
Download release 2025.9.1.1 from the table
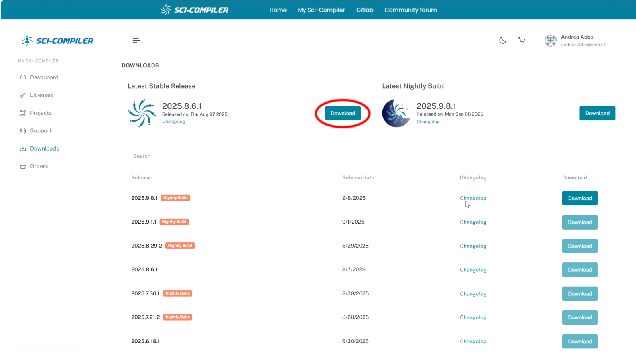point(580,222)
